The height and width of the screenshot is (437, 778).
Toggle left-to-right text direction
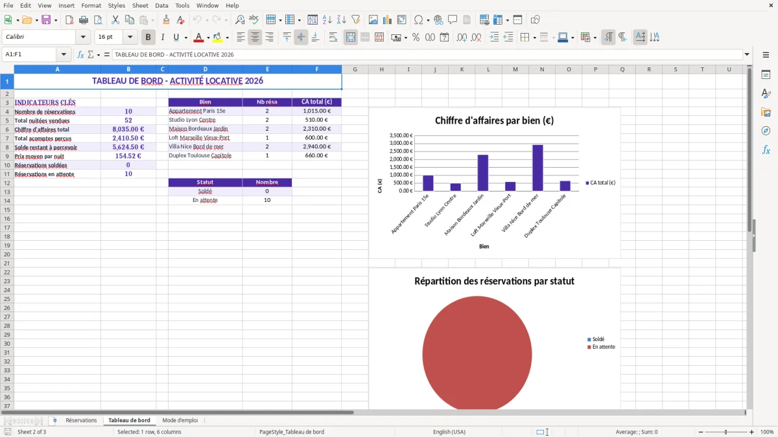click(608, 38)
